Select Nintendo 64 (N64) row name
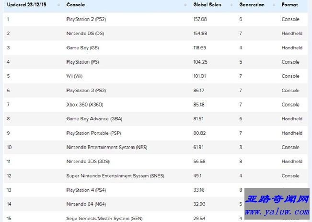312x222 pixels. point(86,204)
